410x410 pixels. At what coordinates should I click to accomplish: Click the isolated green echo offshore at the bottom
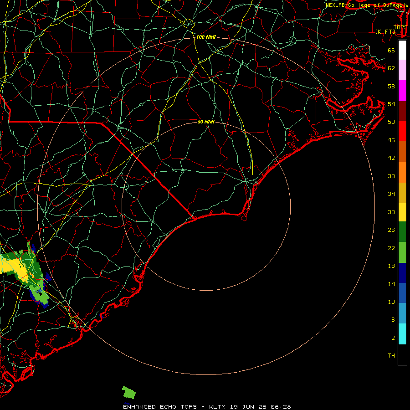pyautogui.click(x=129, y=393)
